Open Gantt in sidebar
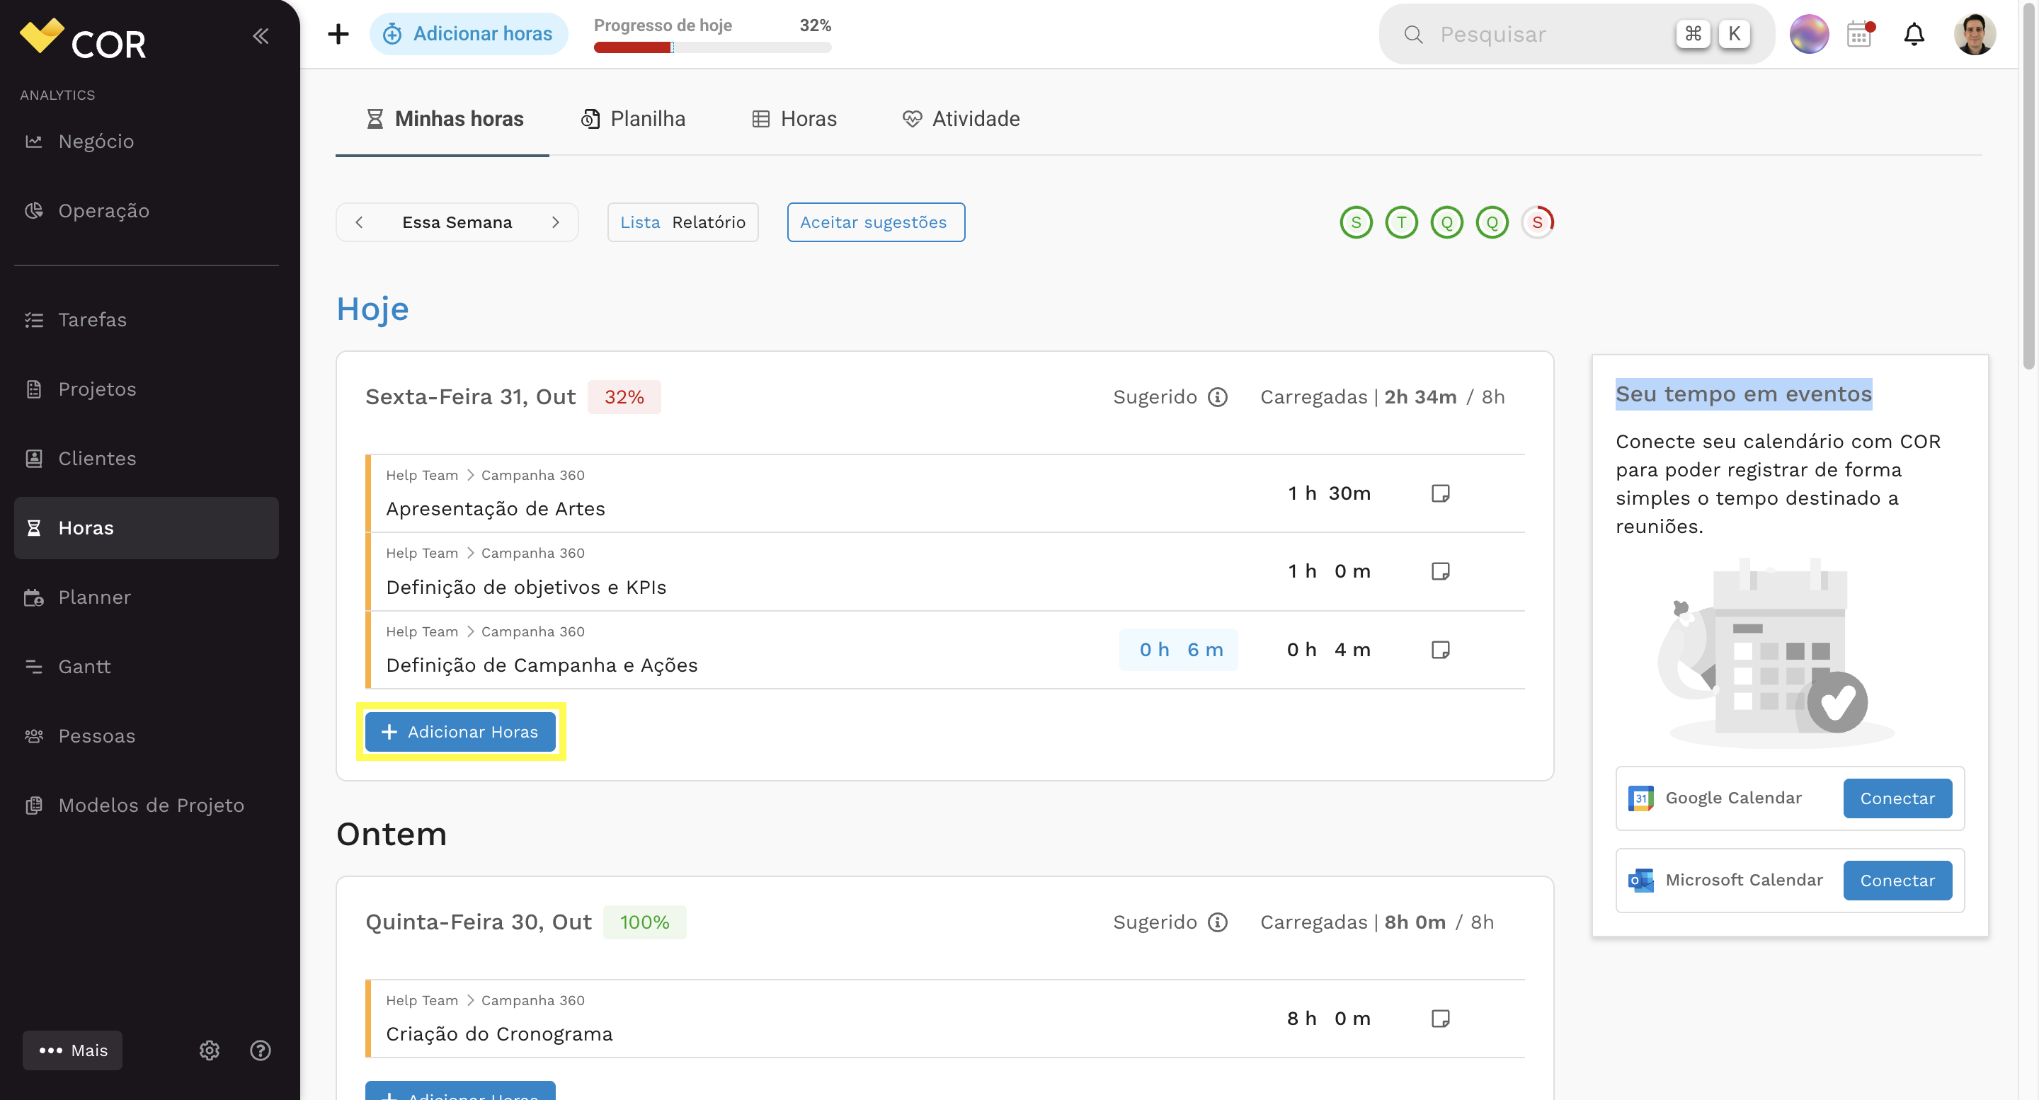 click(x=147, y=666)
